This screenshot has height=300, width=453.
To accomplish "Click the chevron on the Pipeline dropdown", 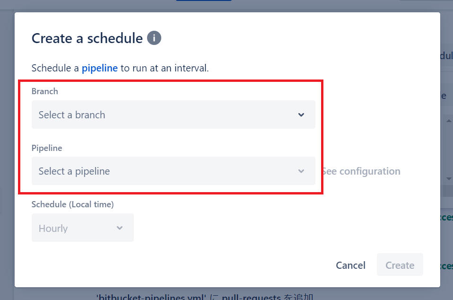I will (x=301, y=171).
